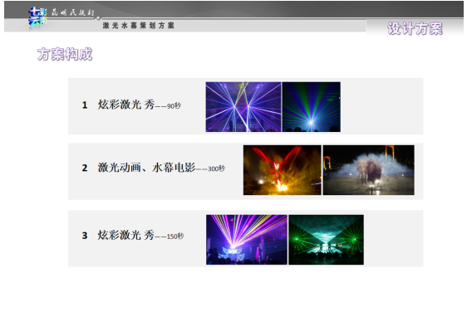Screen dimensions: 467x322
Task: Click the 方案构成 section heading
Action: pos(65,54)
